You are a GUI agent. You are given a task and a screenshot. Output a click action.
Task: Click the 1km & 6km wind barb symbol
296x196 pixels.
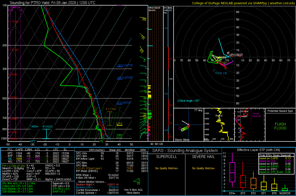click(137, 181)
